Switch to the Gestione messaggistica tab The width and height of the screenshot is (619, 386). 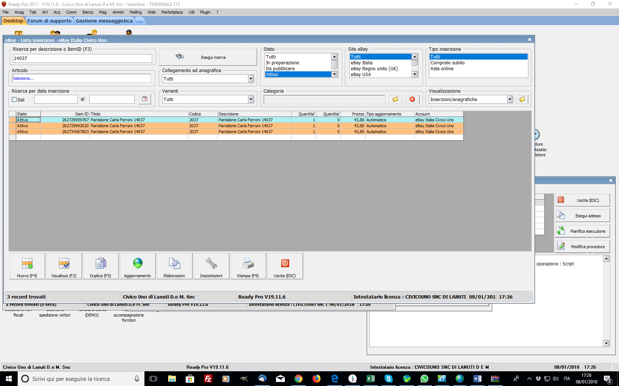coord(104,21)
